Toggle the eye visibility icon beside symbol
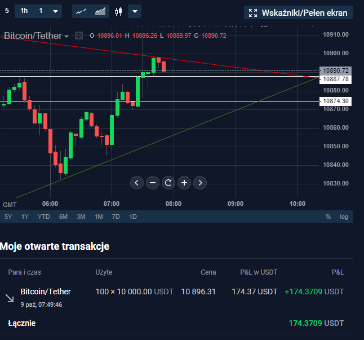364x340 pixels. tap(79, 36)
